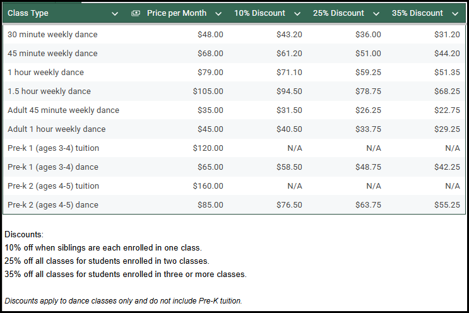469x313 pixels.
Task: Click the 1.5 hour weekly dance cell
Action: pyautogui.click(x=49, y=92)
